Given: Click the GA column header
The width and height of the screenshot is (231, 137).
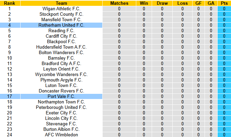Looking at the screenshot, I should [x=211, y=3].
